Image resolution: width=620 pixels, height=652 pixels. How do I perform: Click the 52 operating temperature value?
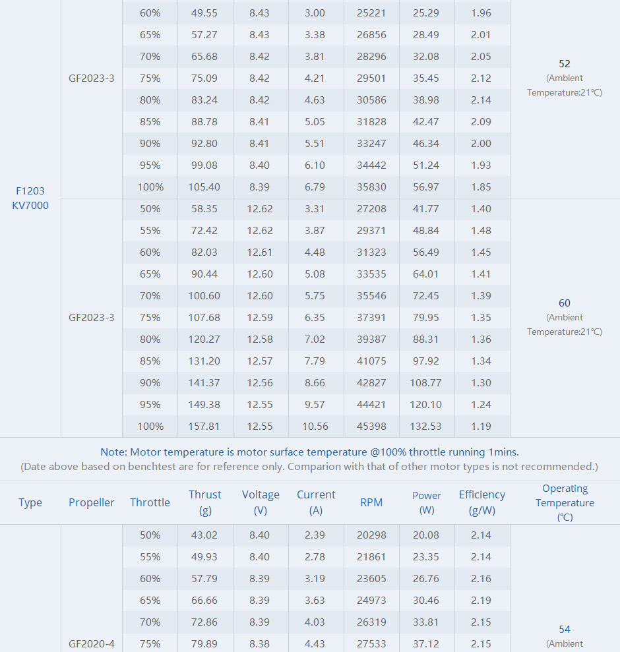565,64
